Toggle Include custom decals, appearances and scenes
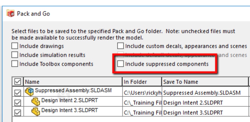Screen dimensions: 250x122 point(120,46)
